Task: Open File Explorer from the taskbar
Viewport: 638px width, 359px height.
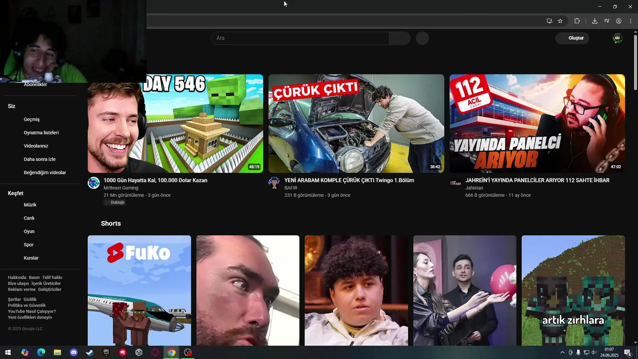Action: pos(57,353)
